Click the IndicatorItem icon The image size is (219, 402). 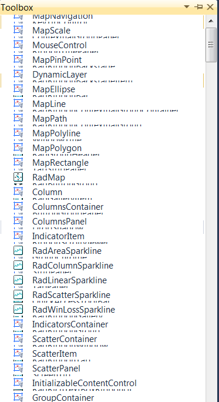coord(18,236)
